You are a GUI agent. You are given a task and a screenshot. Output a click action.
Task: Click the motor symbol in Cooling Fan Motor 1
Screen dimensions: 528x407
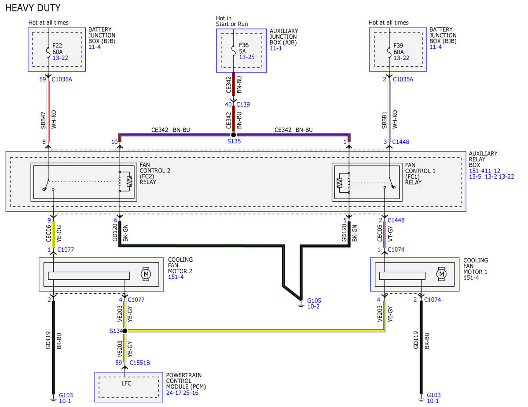pos(441,274)
